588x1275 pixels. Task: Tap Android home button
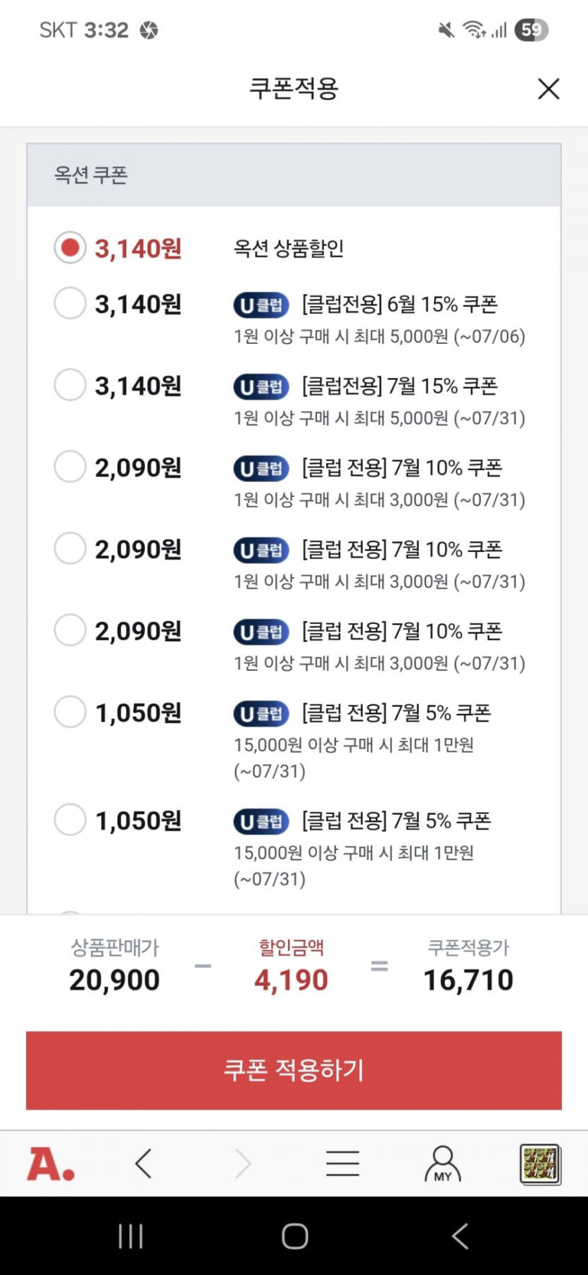tap(294, 1236)
